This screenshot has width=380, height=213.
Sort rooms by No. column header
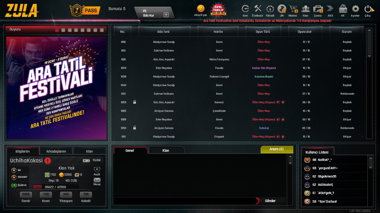122,32
